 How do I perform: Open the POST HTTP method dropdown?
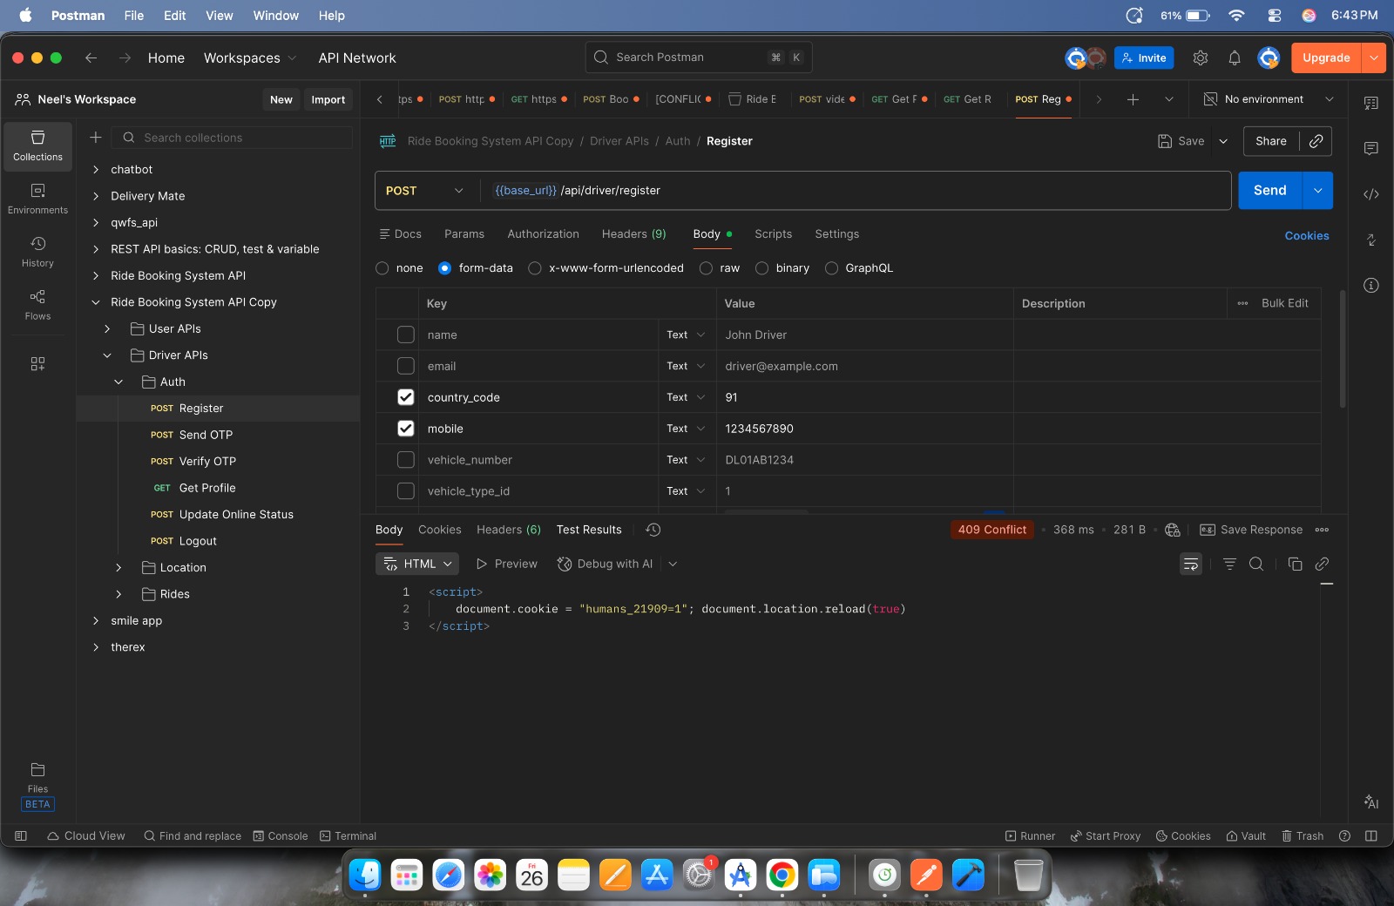coord(424,191)
